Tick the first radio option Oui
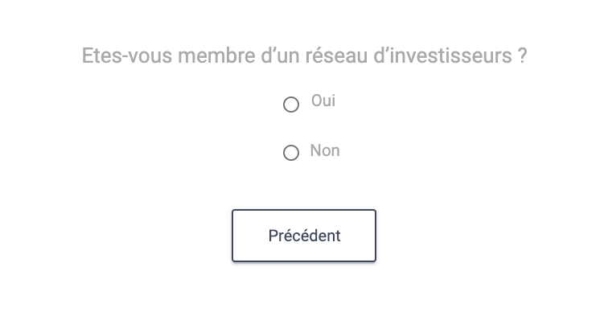 pos(291,105)
